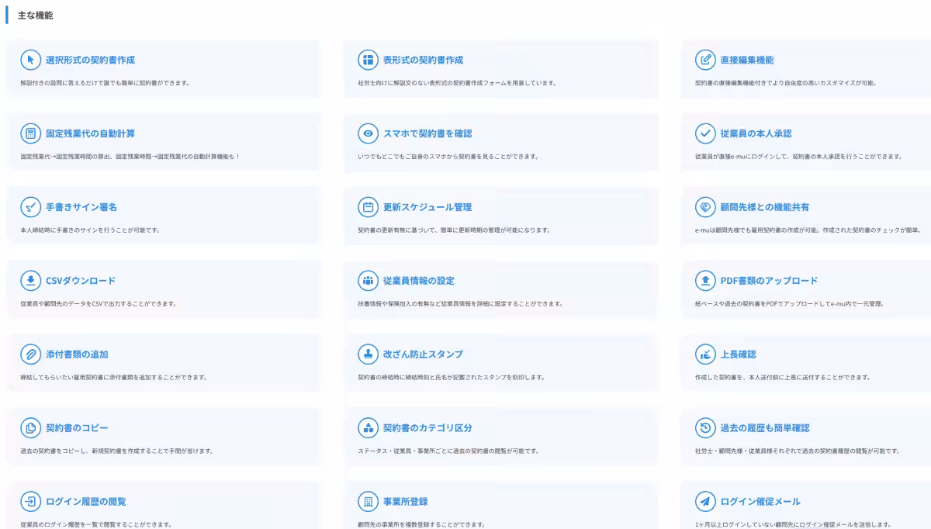Select the description under 手書きサイン署名
This screenshot has height=529, width=931.
click(x=90, y=230)
